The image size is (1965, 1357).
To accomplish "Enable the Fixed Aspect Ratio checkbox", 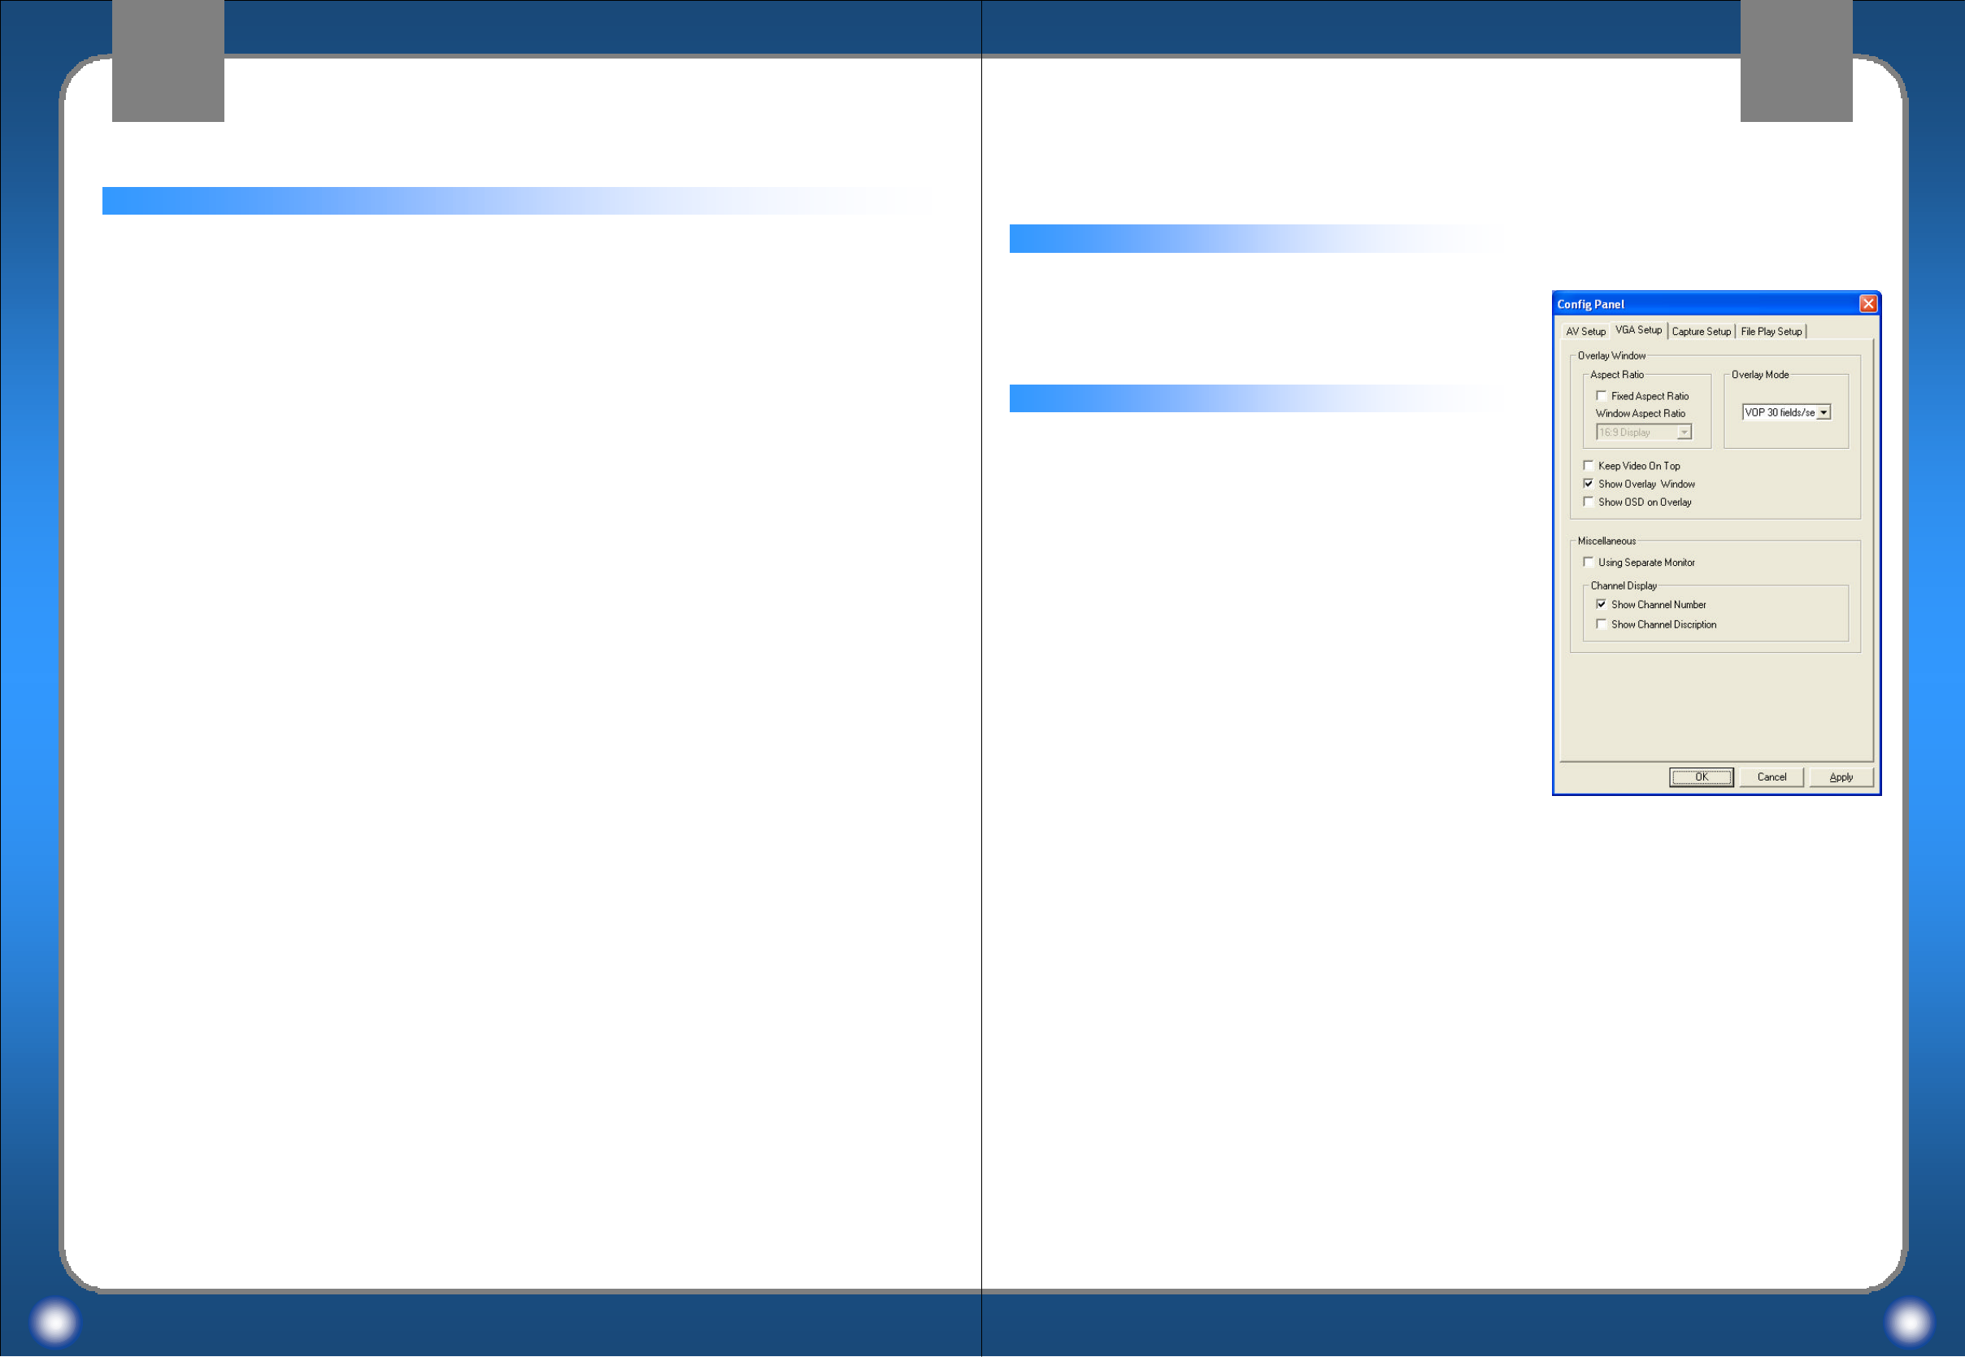I will [1602, 396].
